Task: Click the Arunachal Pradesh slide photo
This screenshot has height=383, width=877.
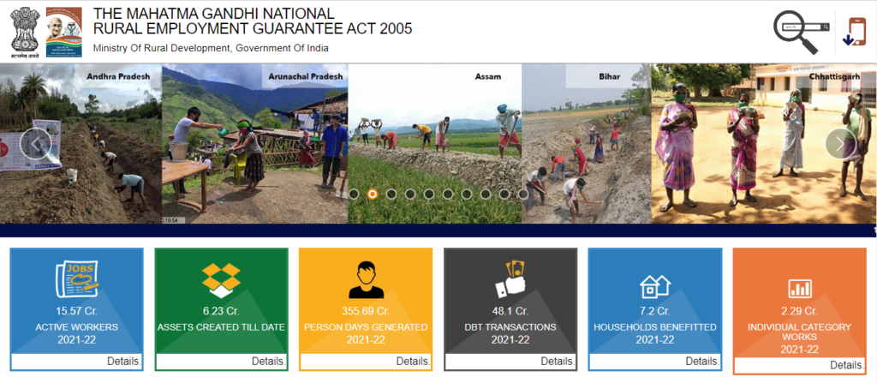Action: pyautogui.click(x=254, y=144)
